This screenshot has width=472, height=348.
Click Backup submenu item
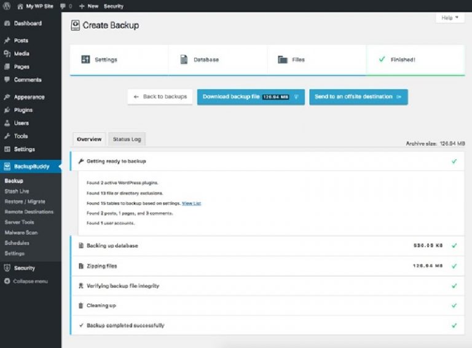pos(14,181)
